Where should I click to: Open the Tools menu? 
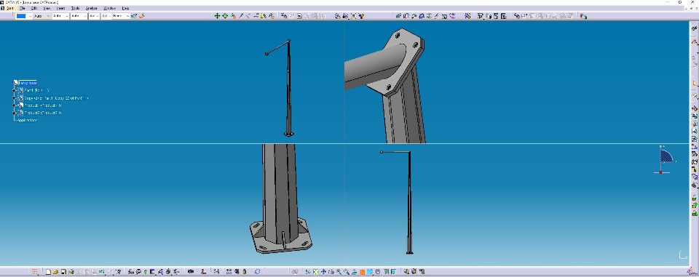(75, 8)
